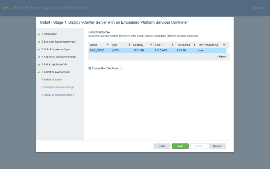
Task: Click the Free column filter icon
Action: coord(172,45)
